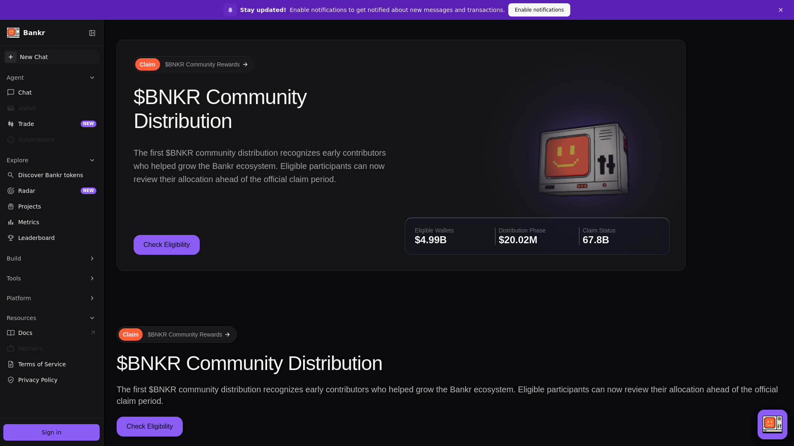Collapse the sidebar with the panel toggle icon
This screenshot has height=446, width=794.
pos(92,33)
